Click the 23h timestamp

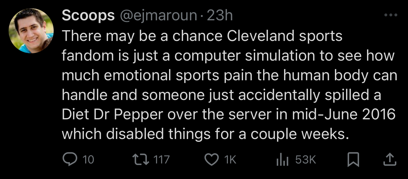[x=220, y=15]
